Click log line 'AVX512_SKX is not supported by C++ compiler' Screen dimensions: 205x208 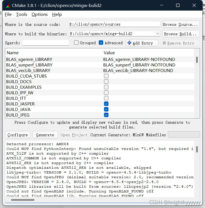[60, 163]
